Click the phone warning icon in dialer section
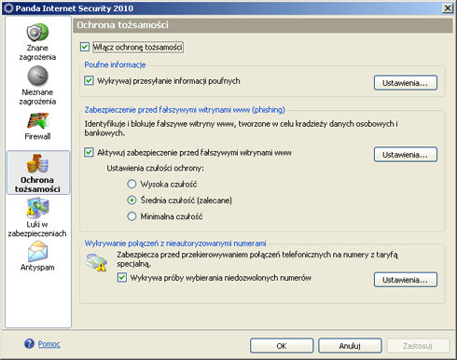This screenshot has width=457, height=360. point(97,262)
